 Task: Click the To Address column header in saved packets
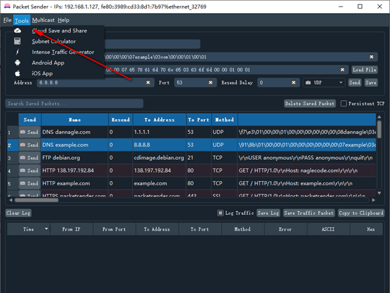pyautogui.click(x=159, y=120)
